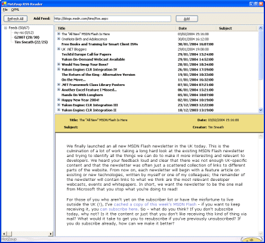Click scroll up arrow of post list
This screenshot has width=265, height=243.
pos(261,29)
